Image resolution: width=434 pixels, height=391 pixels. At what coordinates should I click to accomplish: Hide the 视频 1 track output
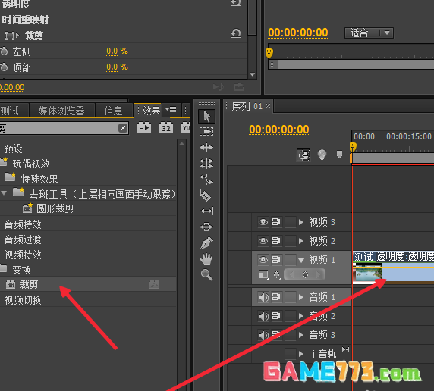(263, 260)
